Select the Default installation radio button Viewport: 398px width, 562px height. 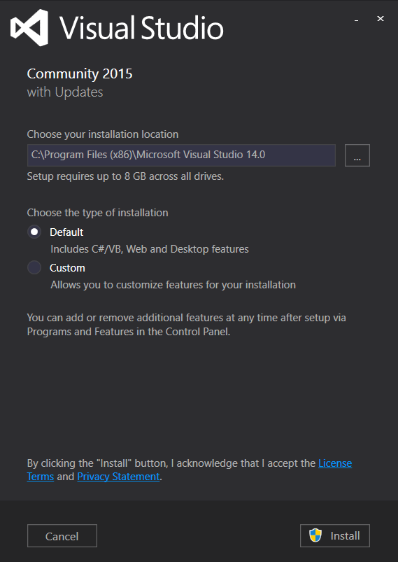pyautogui.click(x=34, y=232)
